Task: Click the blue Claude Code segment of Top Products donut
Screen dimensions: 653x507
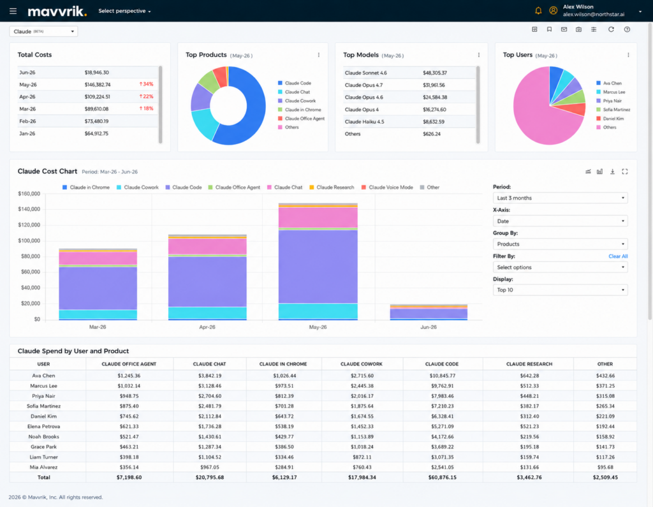Action: coord(255,108)
